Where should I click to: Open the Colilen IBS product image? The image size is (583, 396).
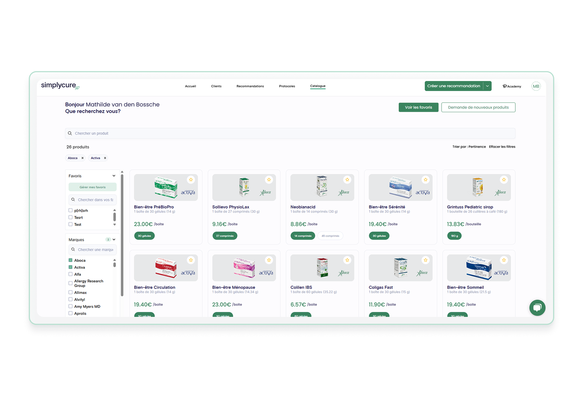(x=322, y=268)
